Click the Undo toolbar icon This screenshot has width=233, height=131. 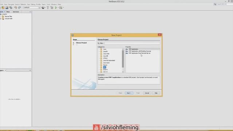point(16,8)
